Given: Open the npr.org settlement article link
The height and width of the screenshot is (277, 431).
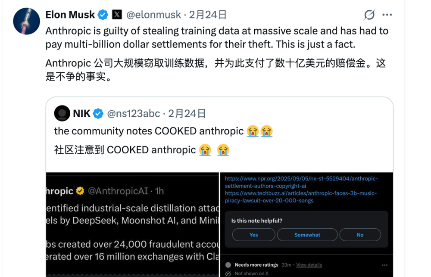Looking at the screenshot, I should [x=301, y=182].
